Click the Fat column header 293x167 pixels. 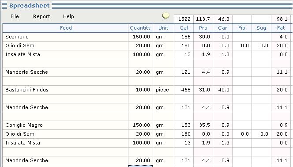[281, 28]
